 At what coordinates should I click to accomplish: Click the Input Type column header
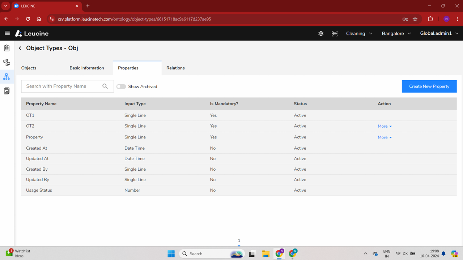coord(135,104)
